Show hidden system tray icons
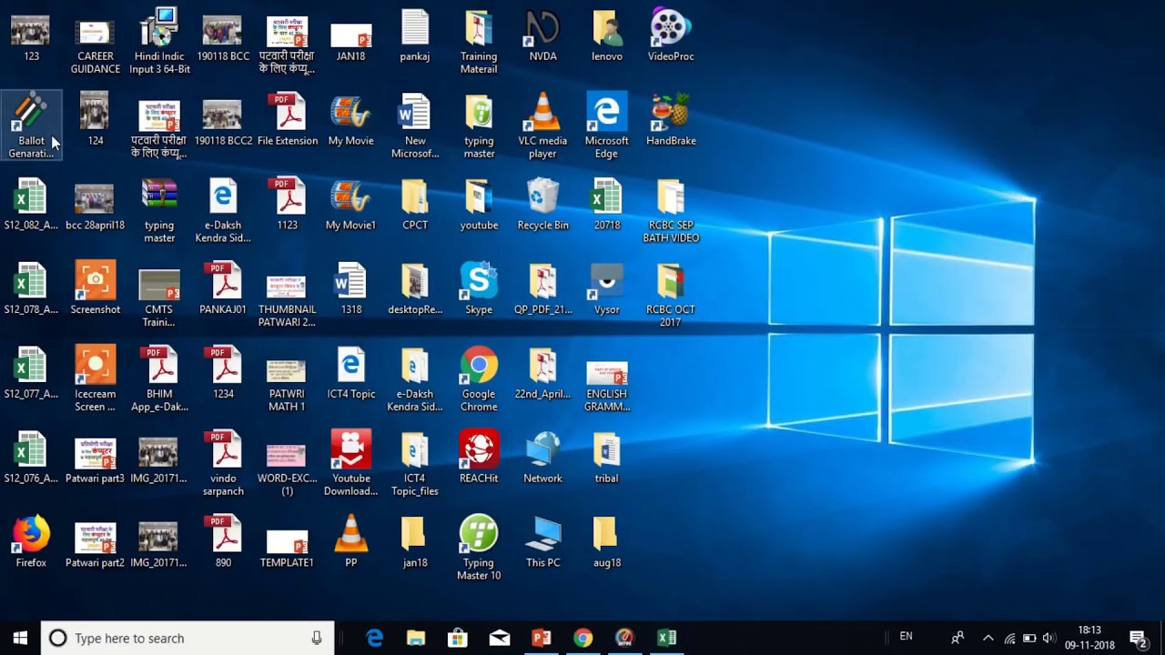Viewport: 1165px width, 655px height. 988,638
